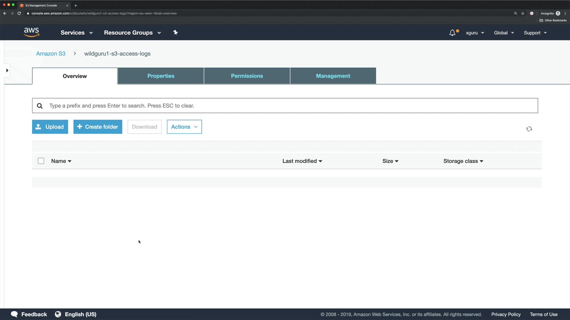Click the wildguru1-s3-access-logs breadcrumb text

117,54
